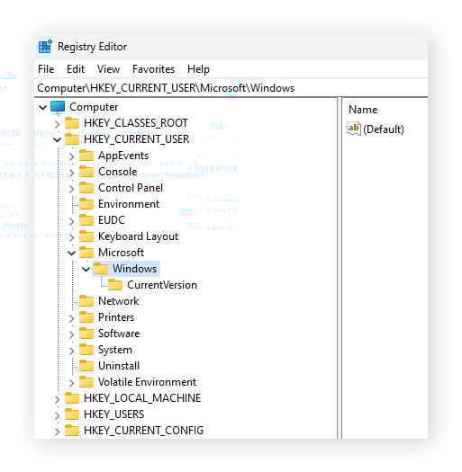Image resolution: width=462 pixels, height=472 pixels.
Task: Expand the AppEvents key
Action: coord(72,156)
